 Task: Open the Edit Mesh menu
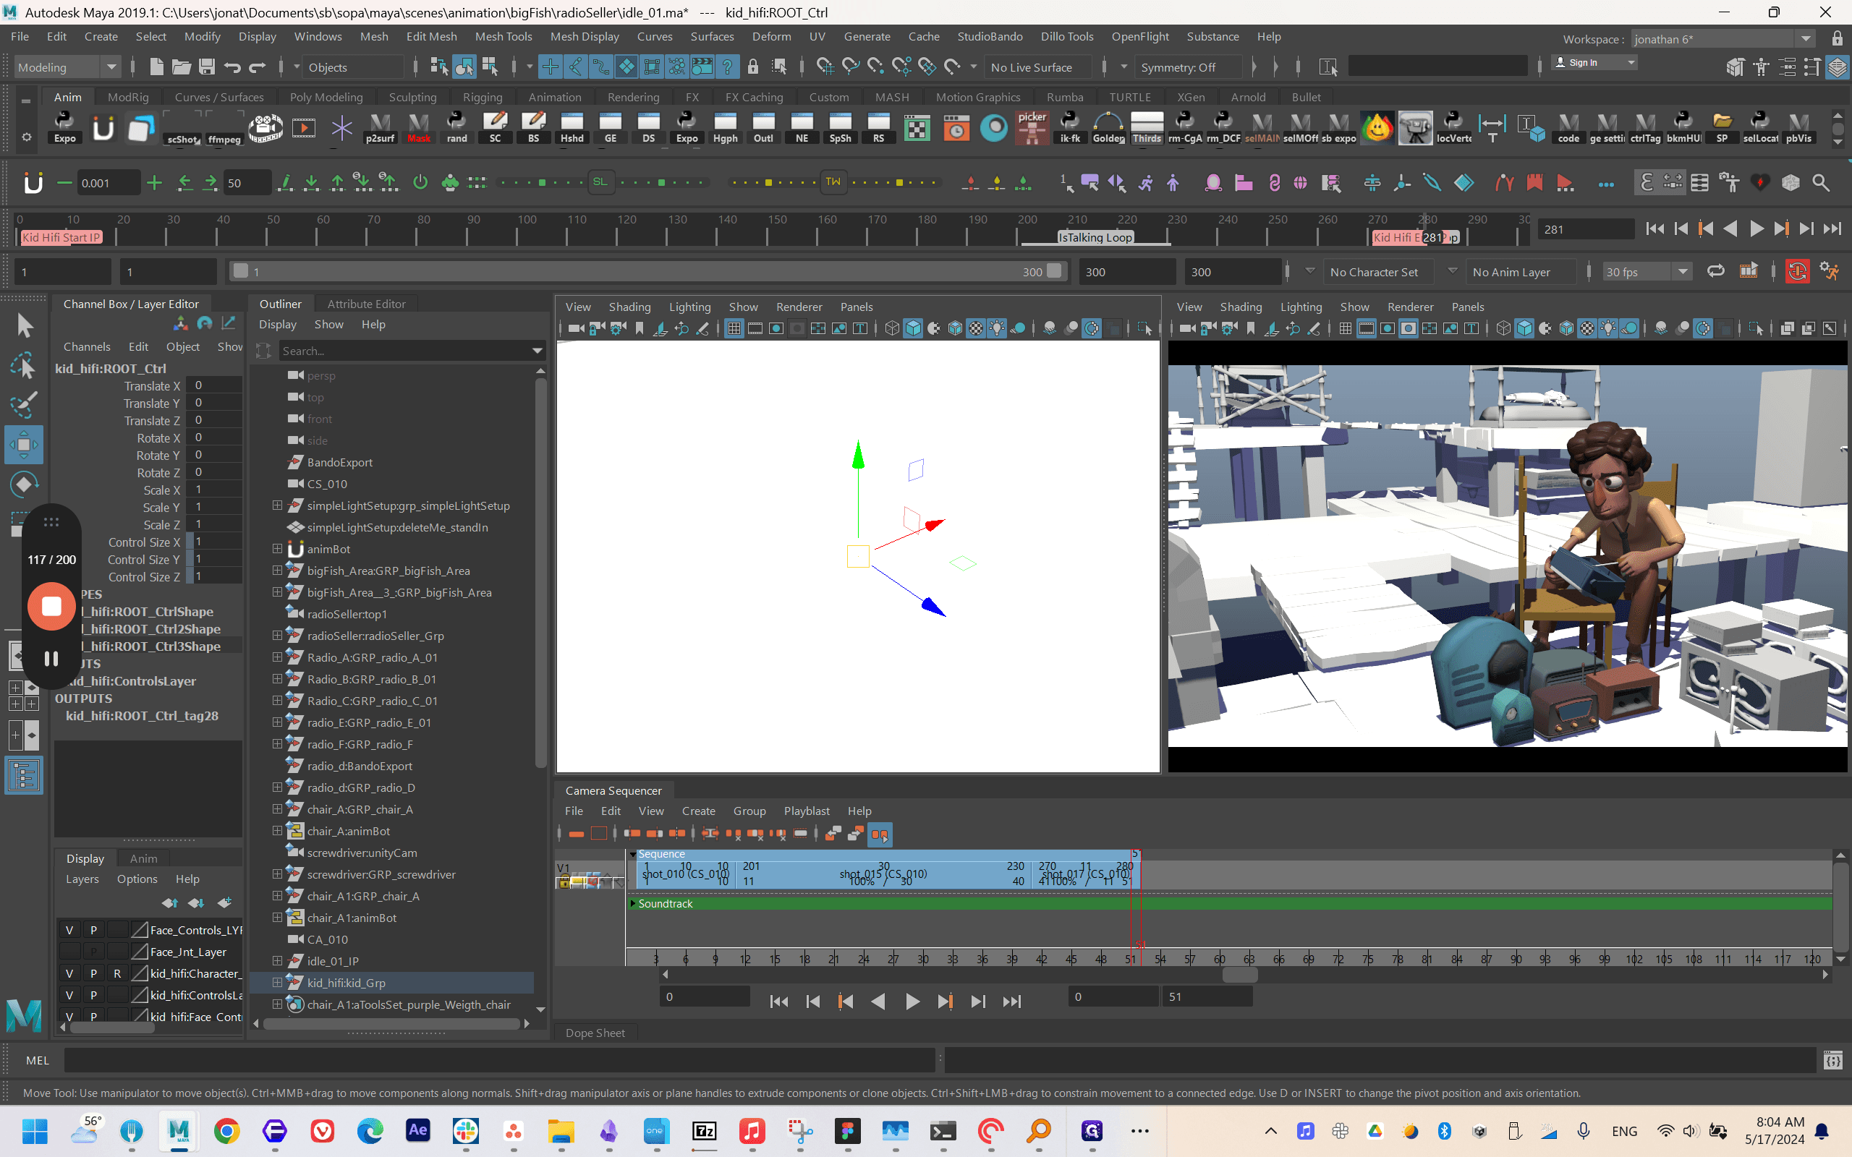431,37
